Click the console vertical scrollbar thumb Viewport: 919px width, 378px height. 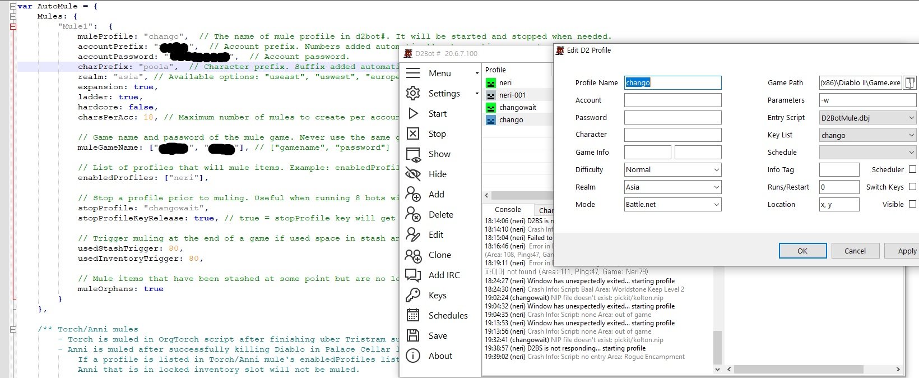point(718,348)
